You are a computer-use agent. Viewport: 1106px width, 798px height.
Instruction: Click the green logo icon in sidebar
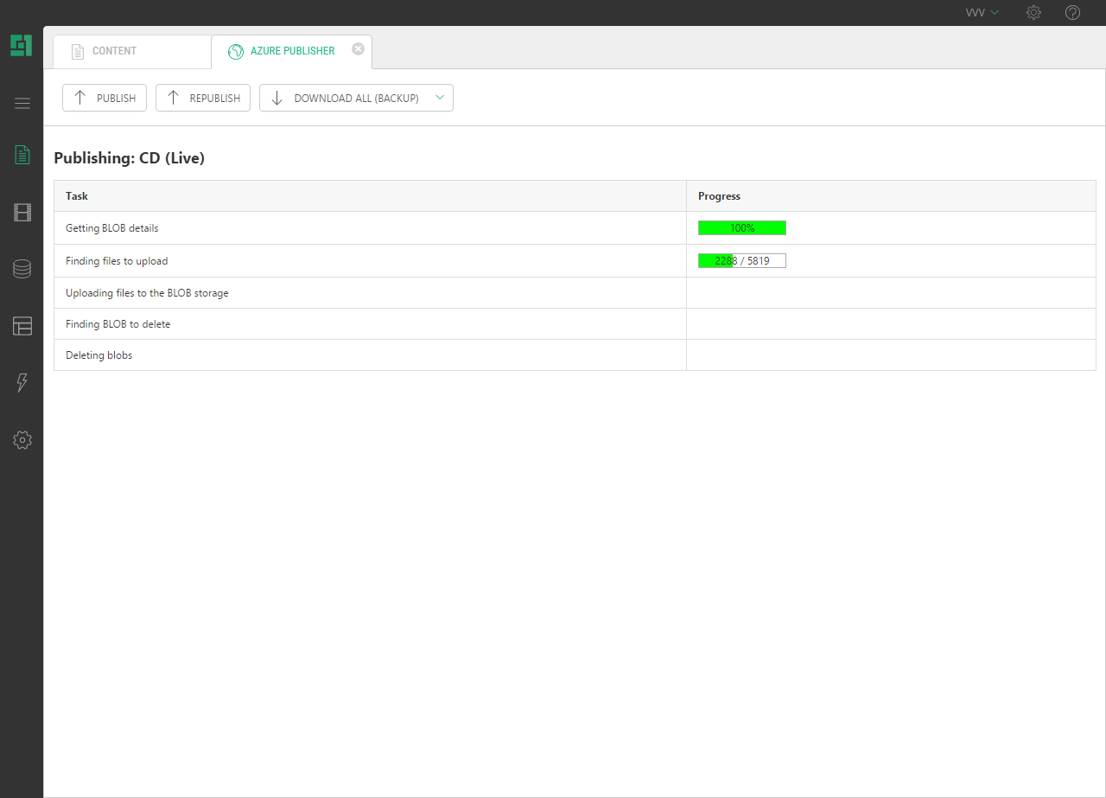[22, 46]
